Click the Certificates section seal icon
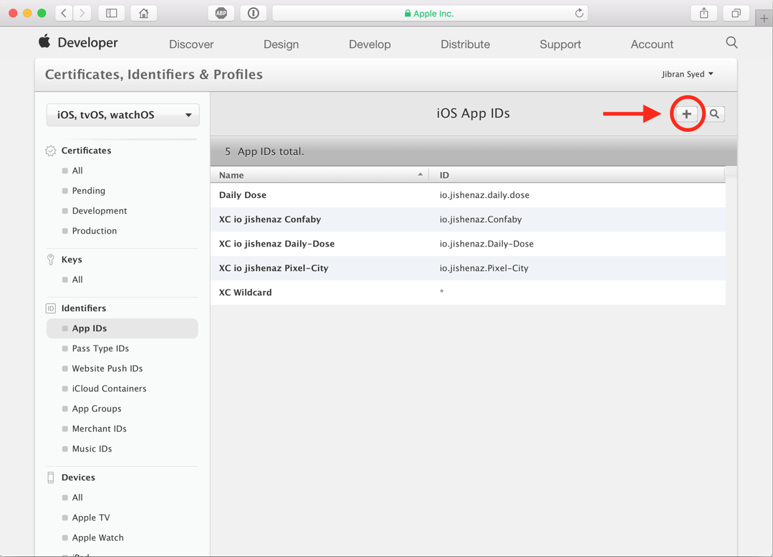773x557 pixels. (50, 151)
